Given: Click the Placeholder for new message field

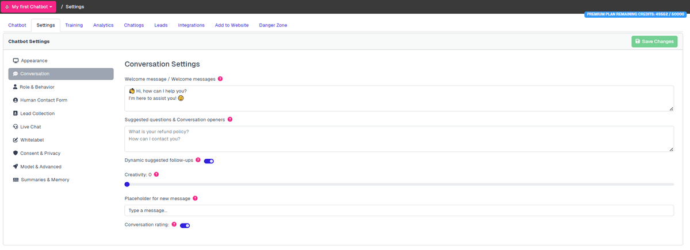Looking at the screenshot, I should click(x=398, y=211).
